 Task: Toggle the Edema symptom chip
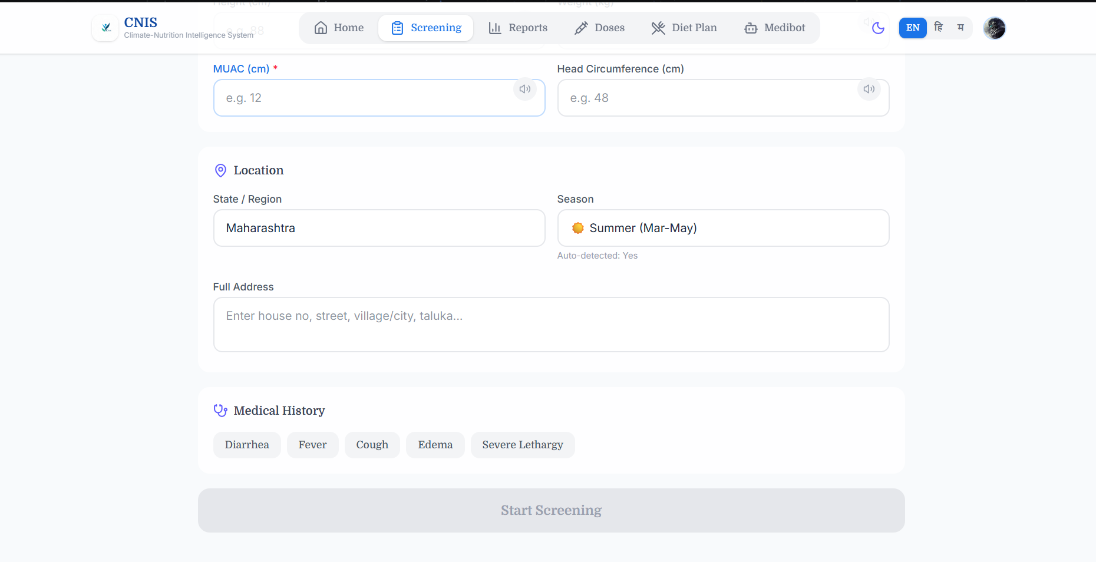click(435, 445)
